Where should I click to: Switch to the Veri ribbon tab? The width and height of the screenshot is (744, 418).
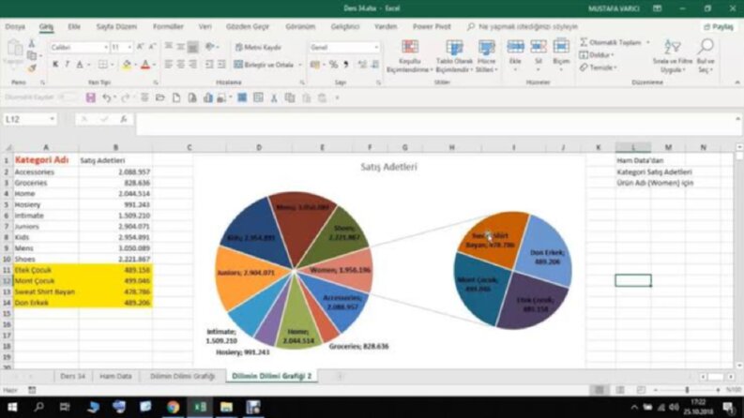click(205, 26)
